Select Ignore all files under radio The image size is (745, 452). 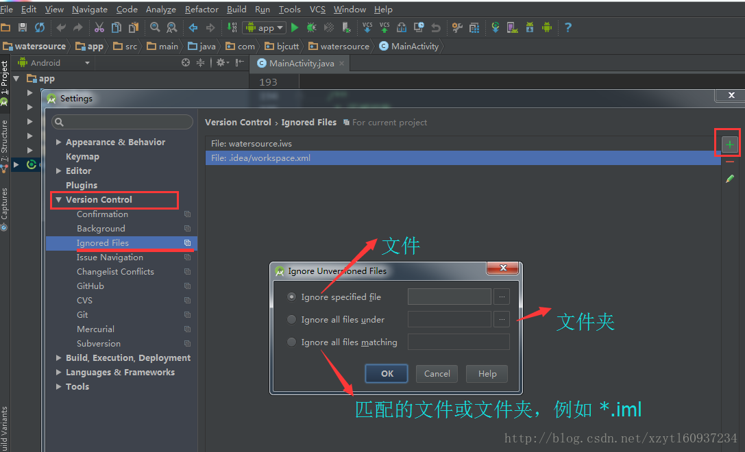292,320
